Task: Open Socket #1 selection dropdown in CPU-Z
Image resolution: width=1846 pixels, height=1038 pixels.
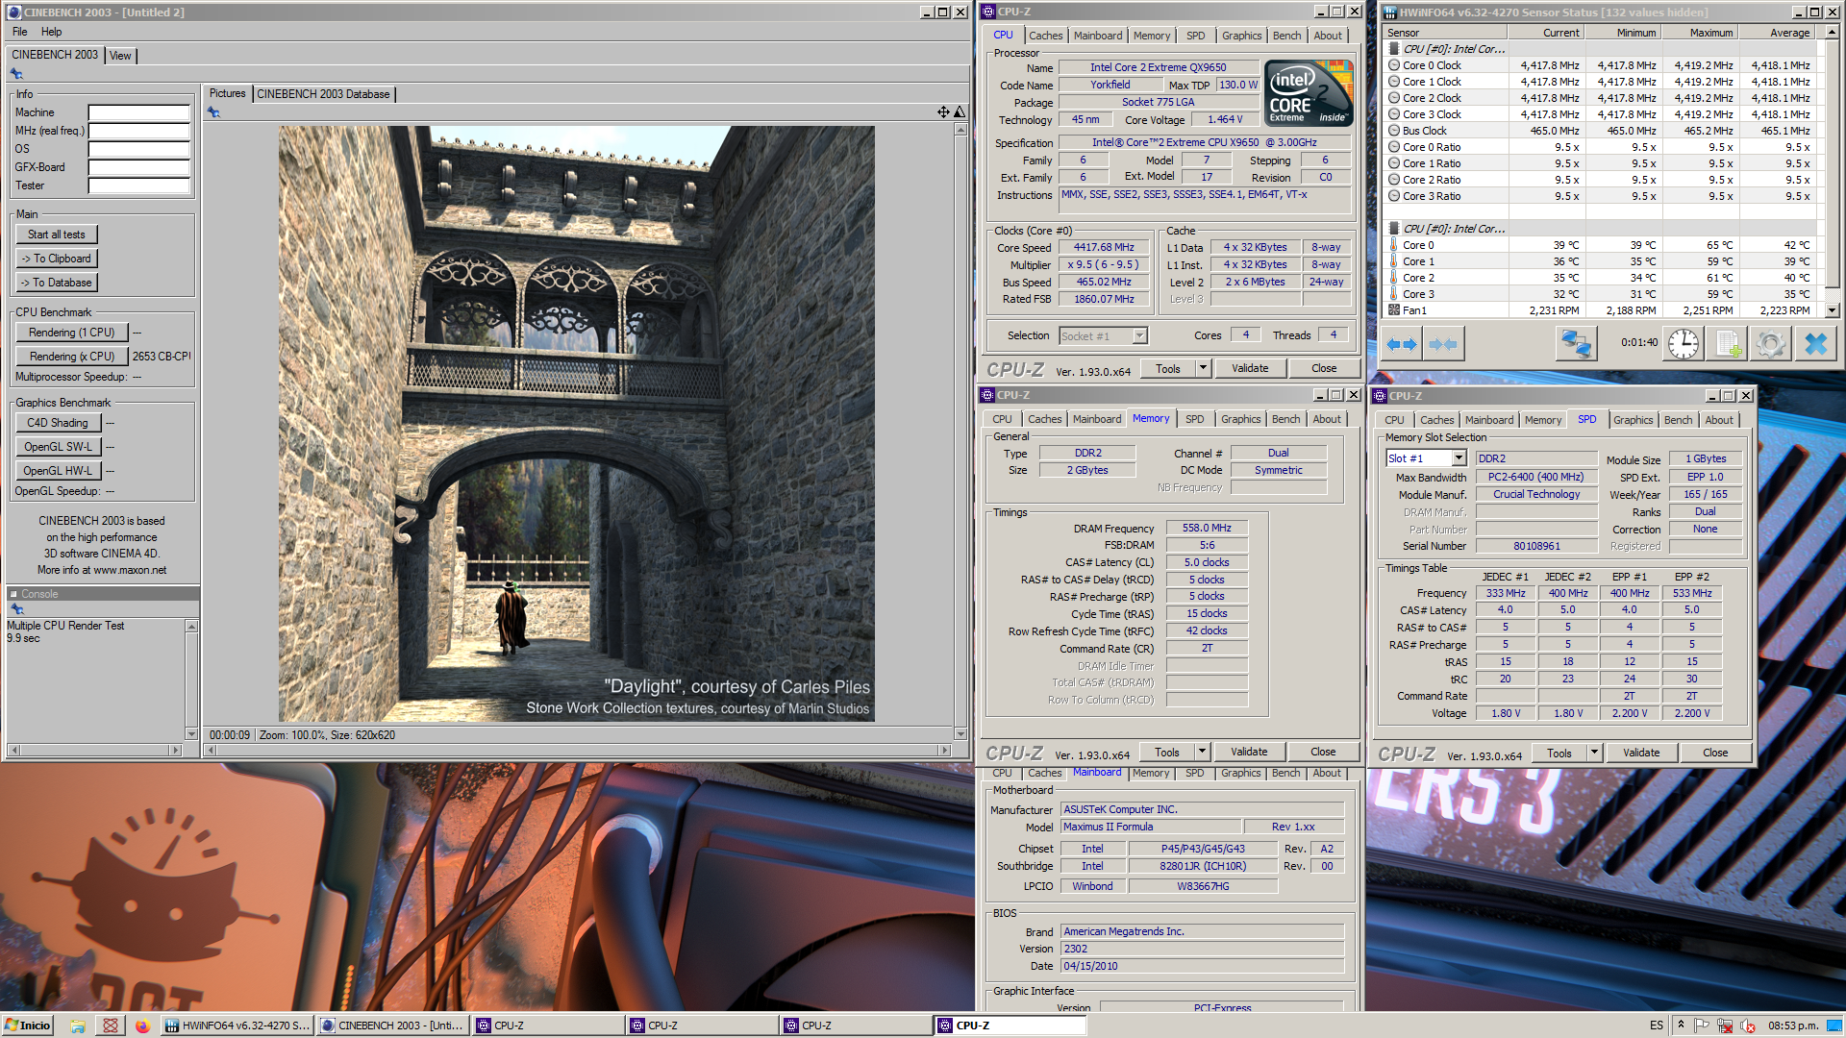Action: click(x=1139, y=336)
